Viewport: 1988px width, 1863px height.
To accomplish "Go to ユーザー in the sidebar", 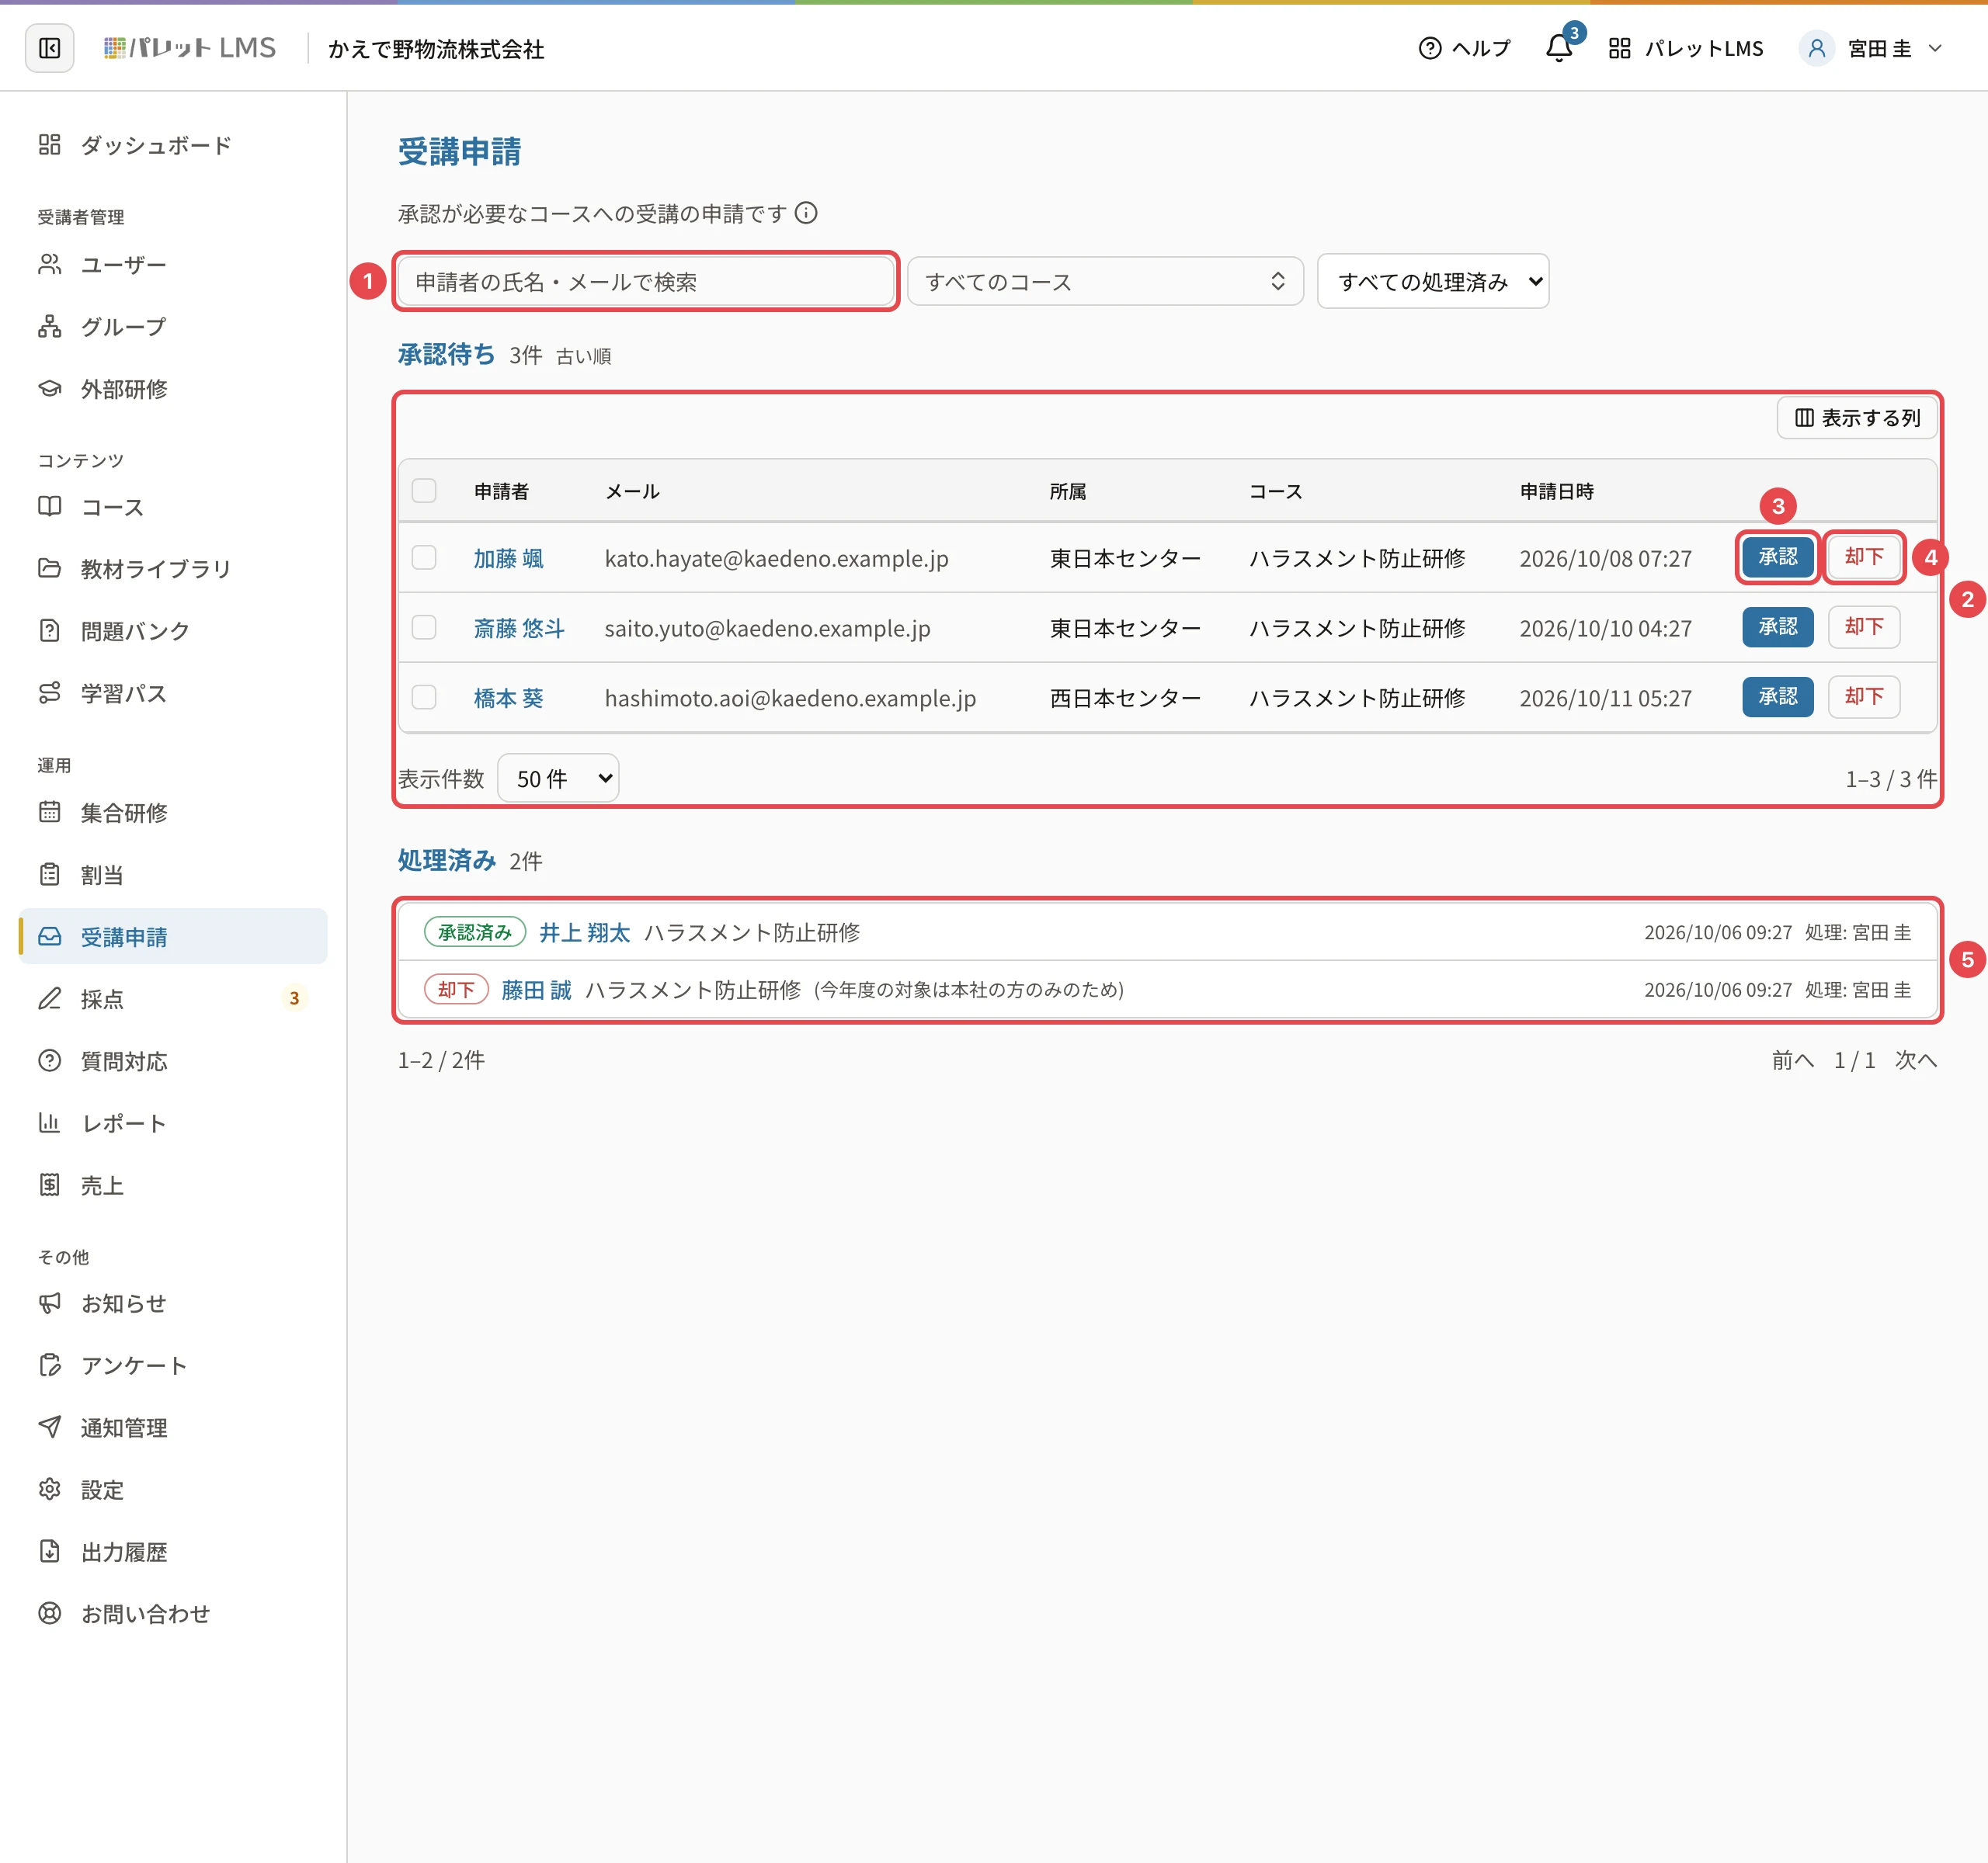I will point(173,265).
